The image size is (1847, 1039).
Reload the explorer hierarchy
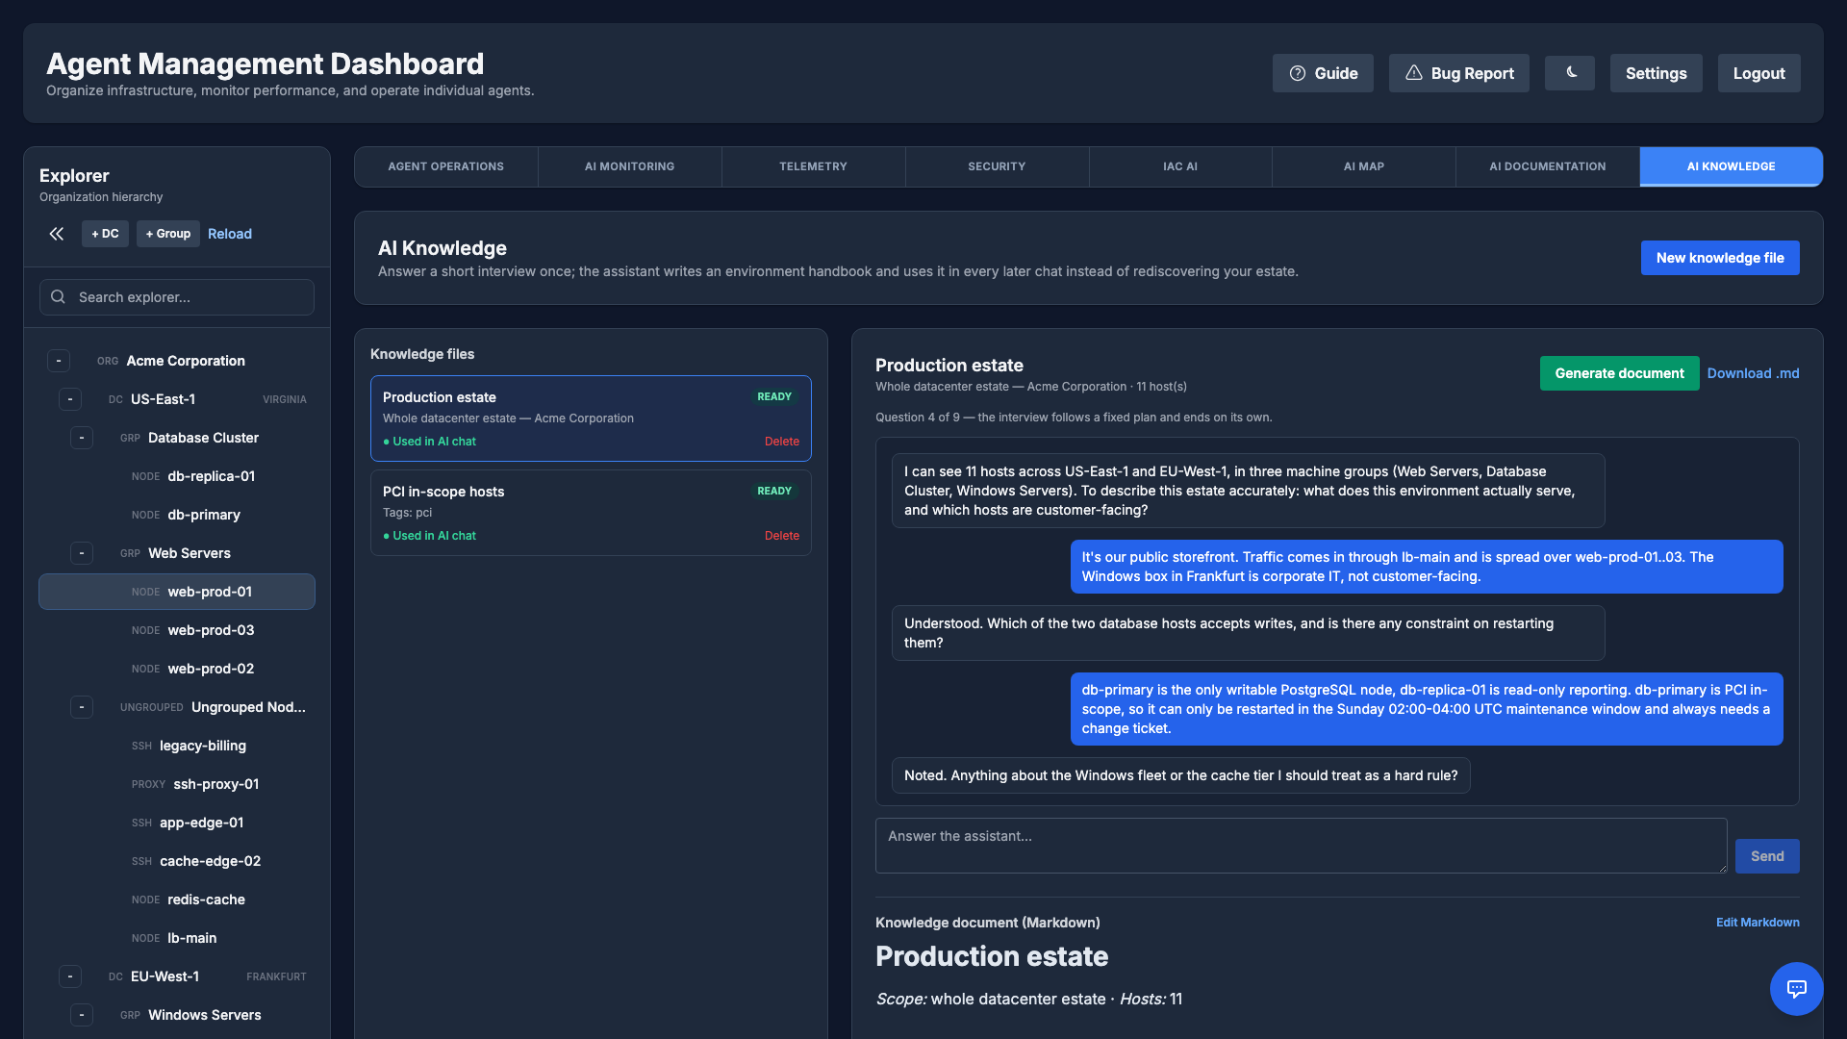tap(230, 234)
